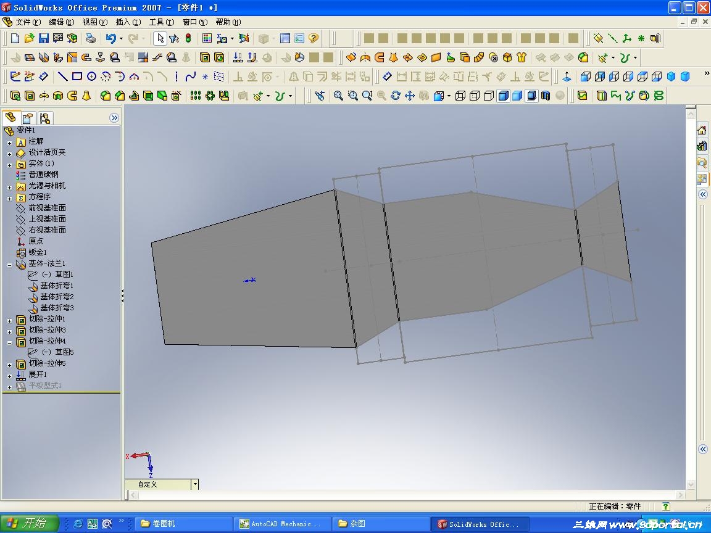
Task: Open the View Orientation dropdown arrow
Action: pyautogui.click(x=449, y=96)
